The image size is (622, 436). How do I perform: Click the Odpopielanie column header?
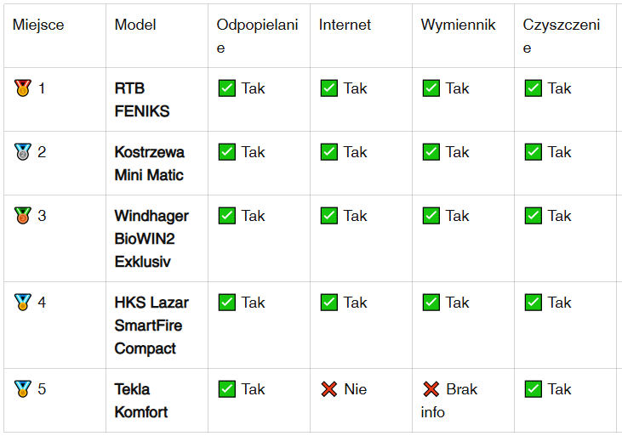coord(258,36)
